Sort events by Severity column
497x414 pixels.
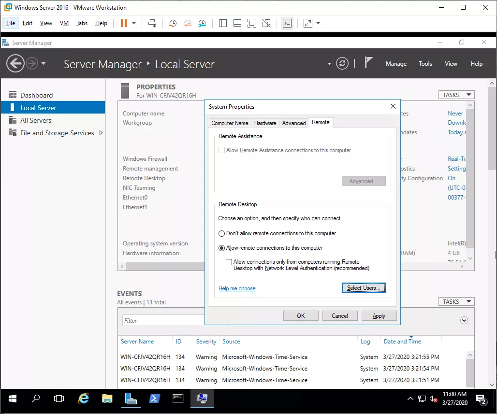(x=206, y=342)
